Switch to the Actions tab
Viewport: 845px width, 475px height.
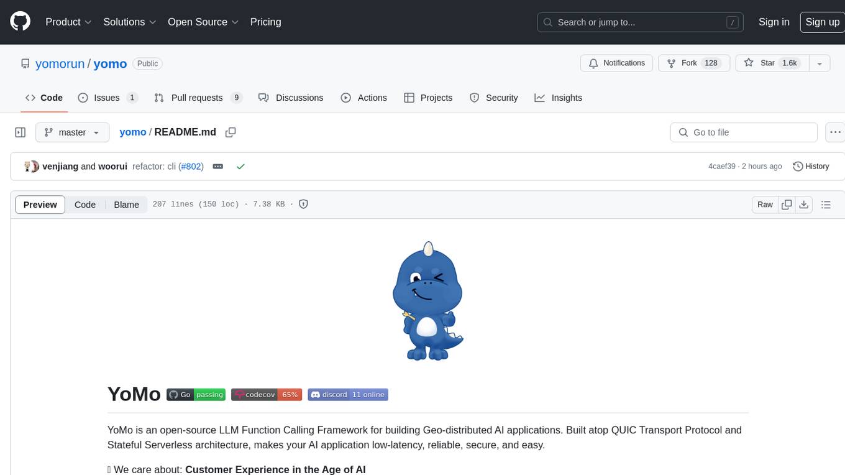point(364,98)
